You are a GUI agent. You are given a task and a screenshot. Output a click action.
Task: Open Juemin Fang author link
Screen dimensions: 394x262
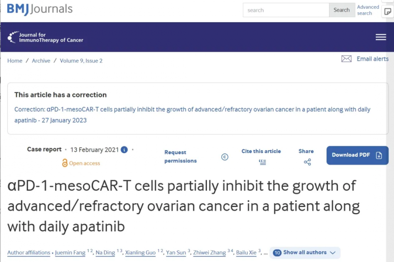click(x=70, y=253)
